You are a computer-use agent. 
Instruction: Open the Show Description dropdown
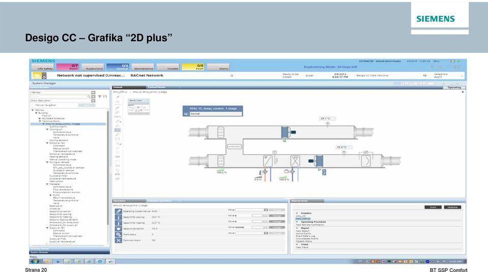(93, 101)
